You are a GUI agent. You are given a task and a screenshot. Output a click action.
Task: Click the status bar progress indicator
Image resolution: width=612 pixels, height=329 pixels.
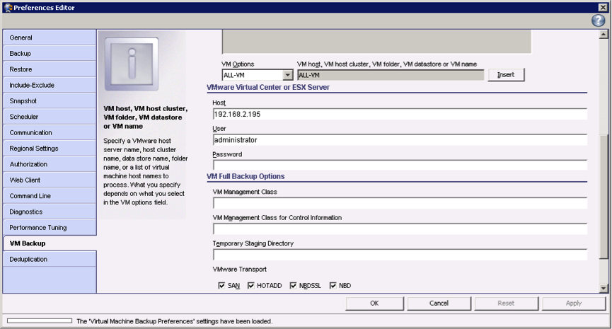[x=40, y=321]
